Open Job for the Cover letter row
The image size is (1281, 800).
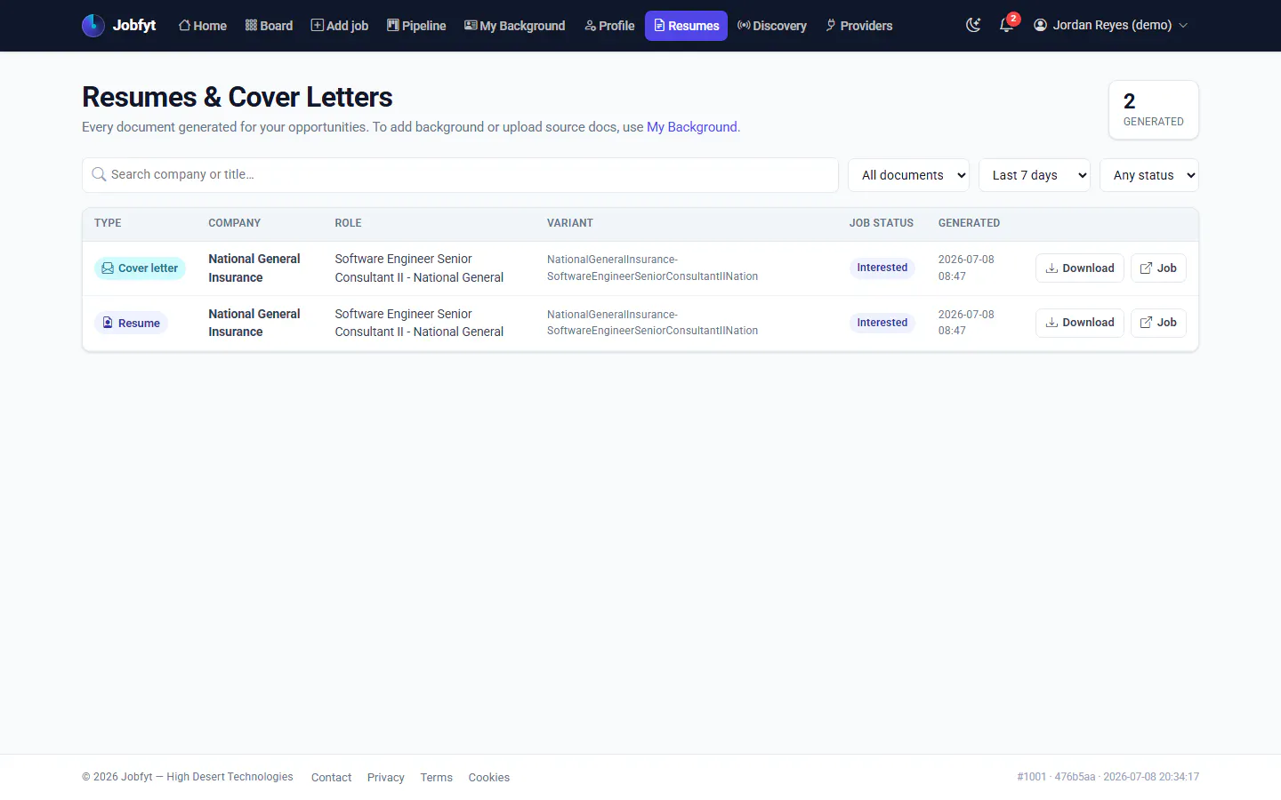[1158, 268]
